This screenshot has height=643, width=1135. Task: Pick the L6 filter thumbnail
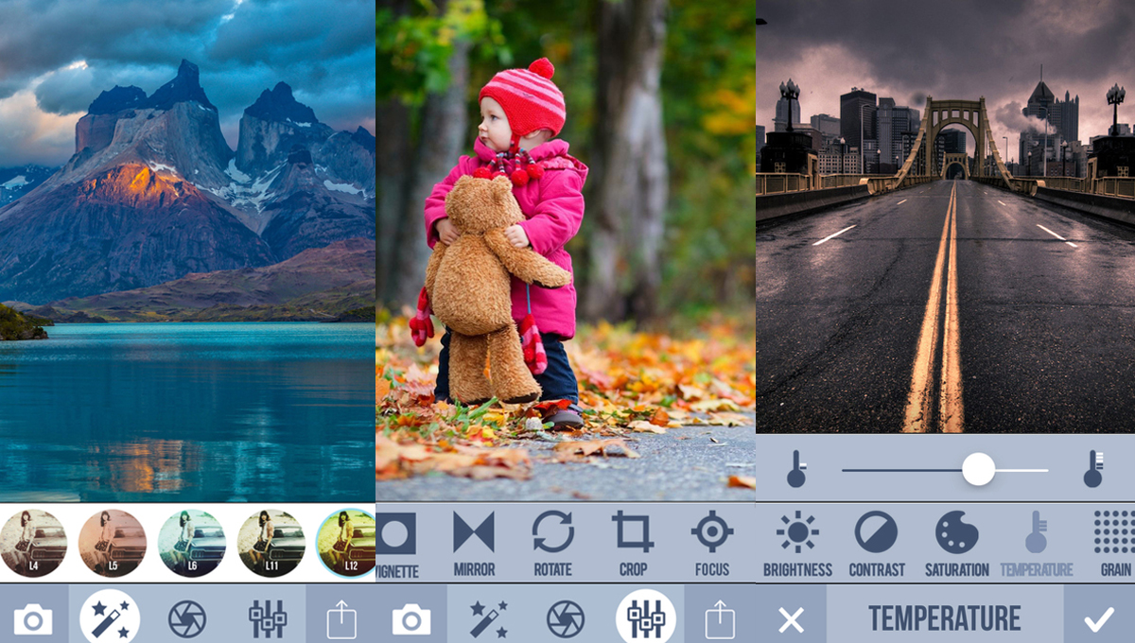point(192,544)
